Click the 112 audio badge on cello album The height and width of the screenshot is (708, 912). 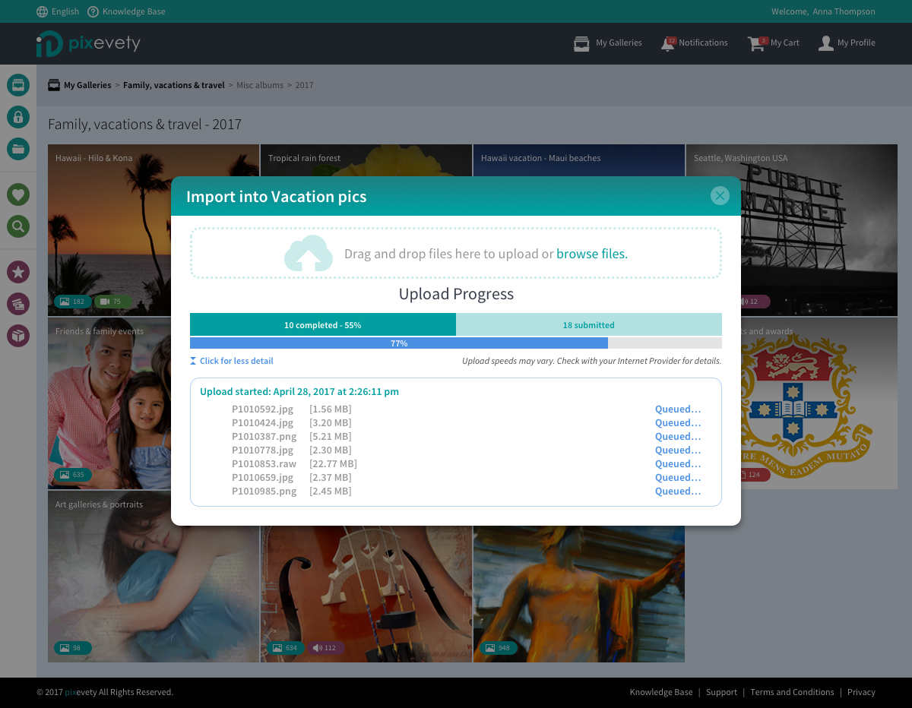click(325, 648)
